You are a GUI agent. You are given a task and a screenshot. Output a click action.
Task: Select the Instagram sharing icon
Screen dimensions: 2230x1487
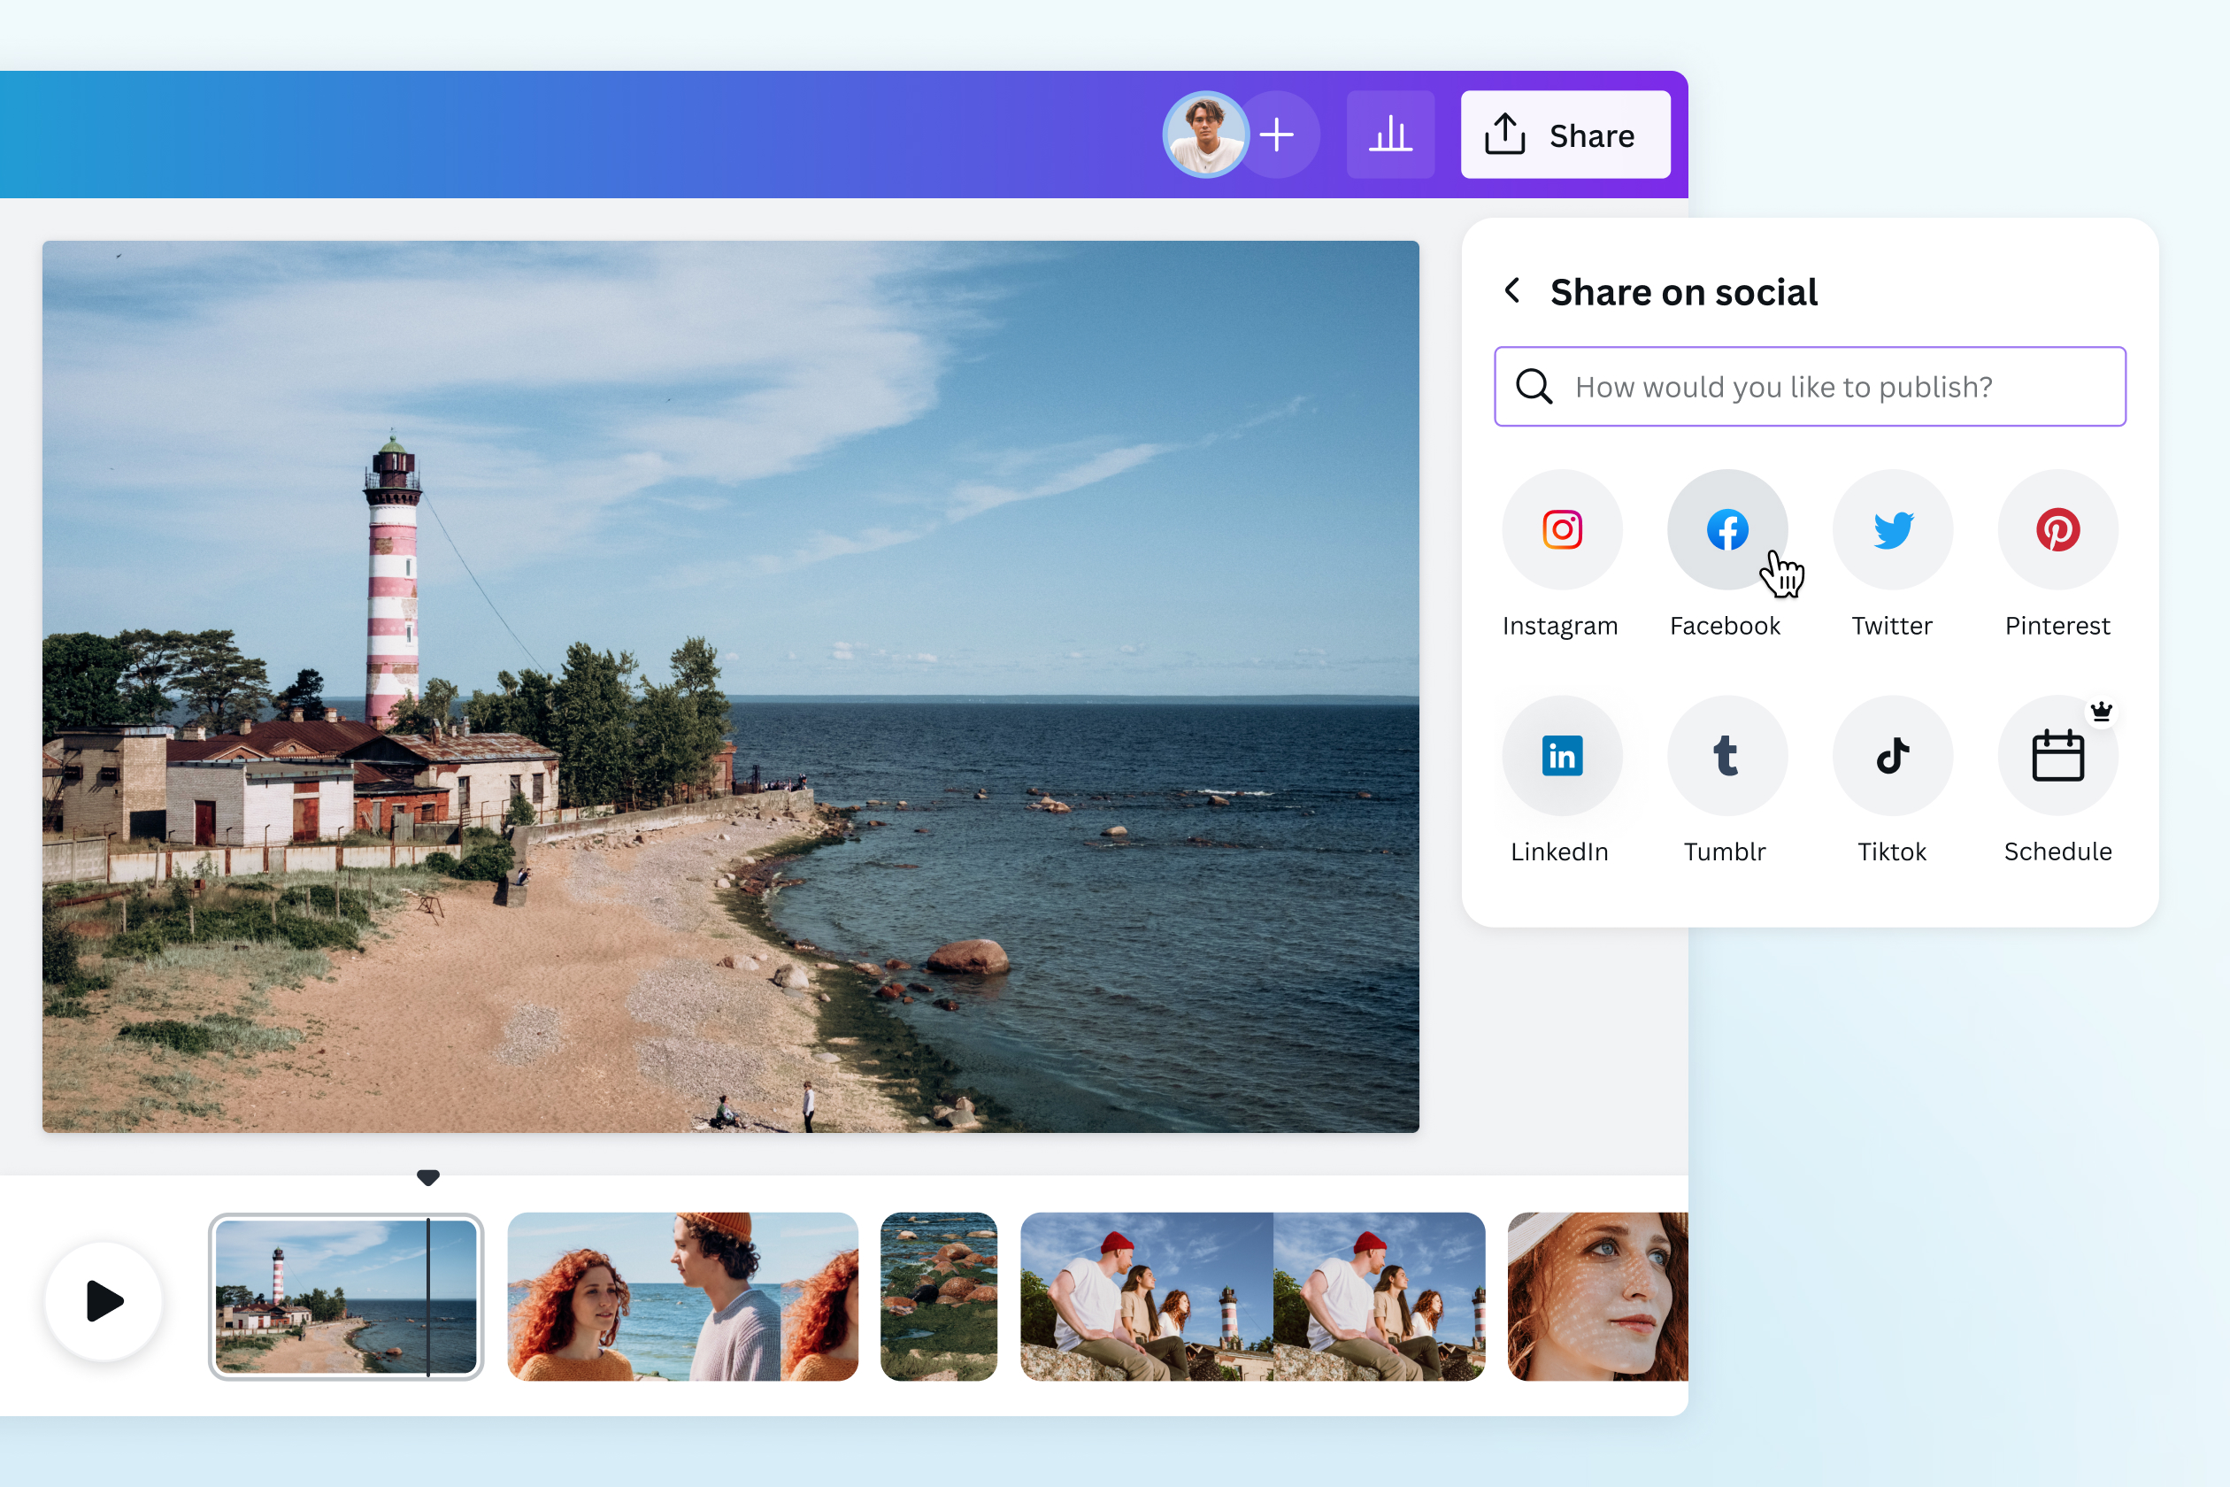1561,529
